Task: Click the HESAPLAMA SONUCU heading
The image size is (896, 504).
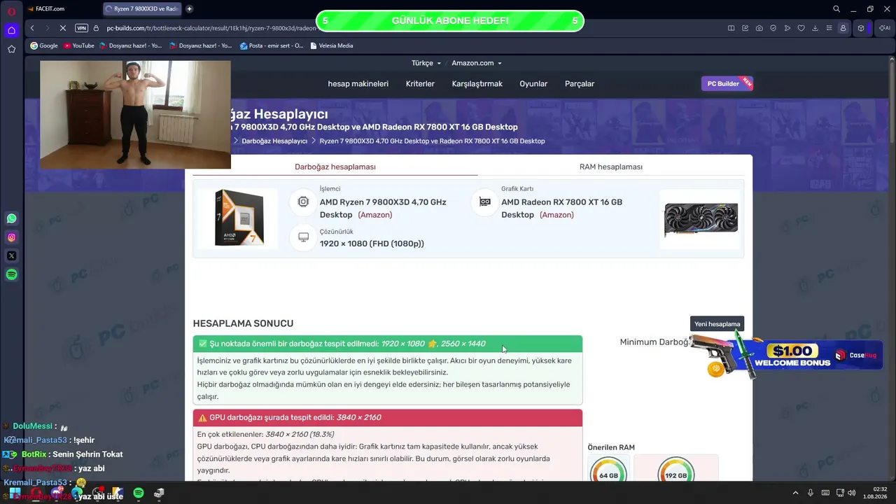Action: (243, 323)
